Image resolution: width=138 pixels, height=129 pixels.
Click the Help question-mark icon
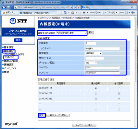point(132,12)
